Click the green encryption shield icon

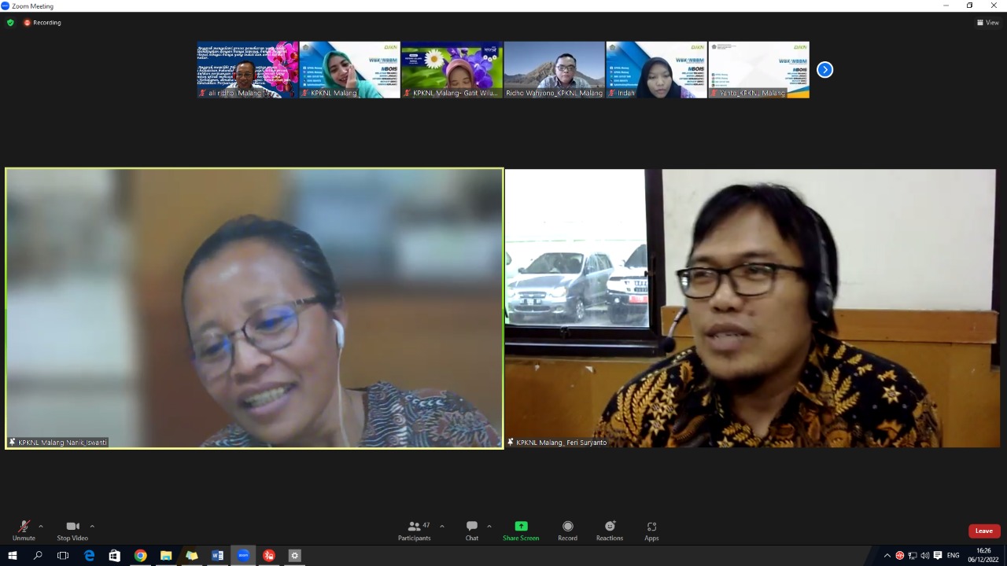10,23
